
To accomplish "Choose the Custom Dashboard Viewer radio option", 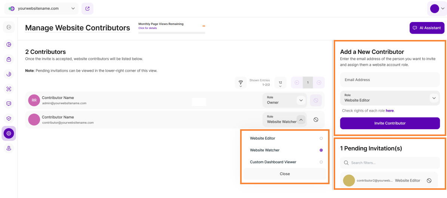I will (321, 162).
